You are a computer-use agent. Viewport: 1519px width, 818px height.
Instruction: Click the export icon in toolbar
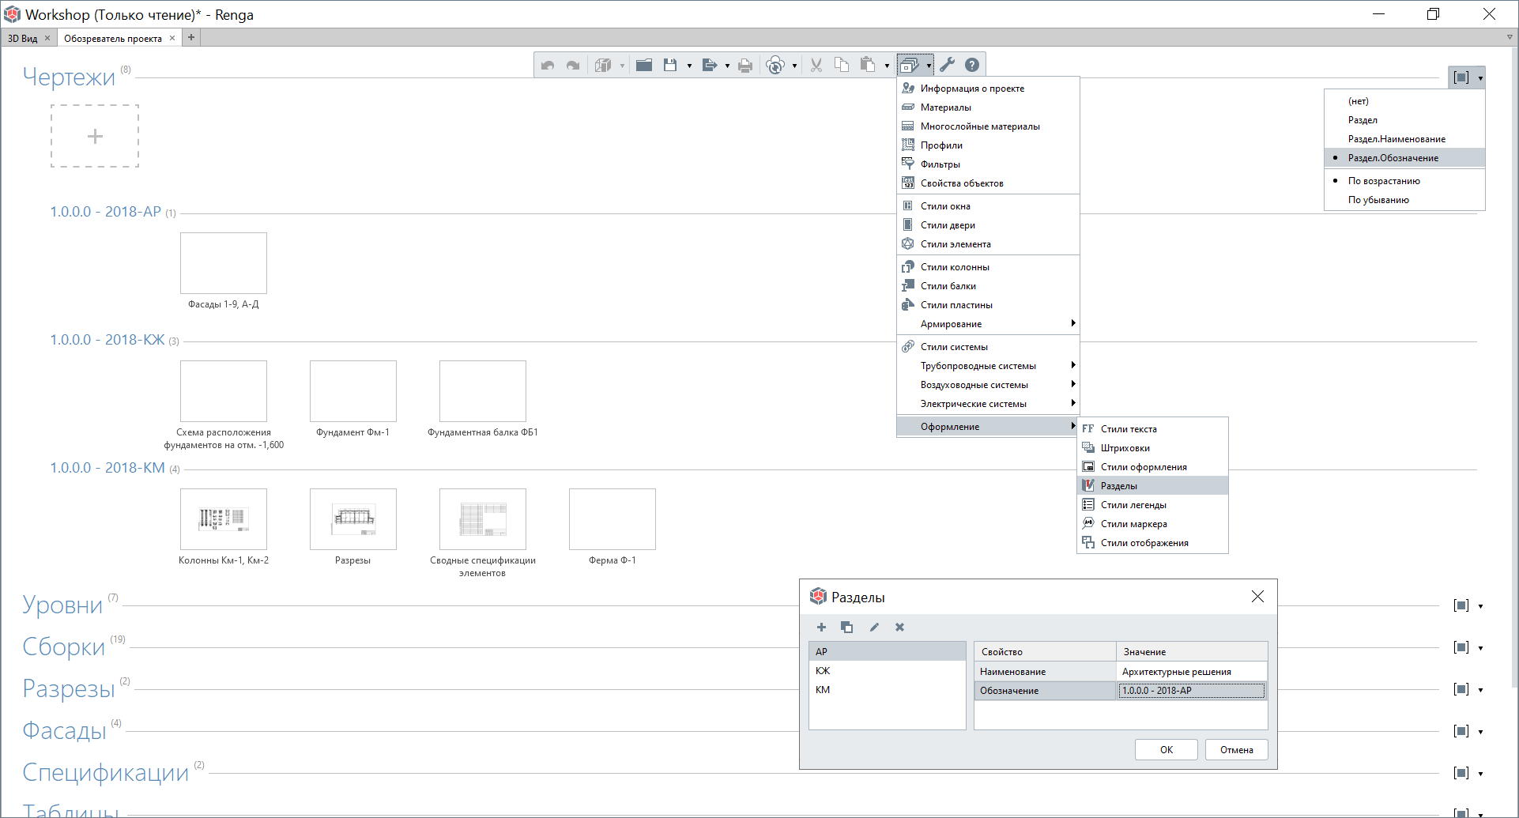click(x=709, y=66)
